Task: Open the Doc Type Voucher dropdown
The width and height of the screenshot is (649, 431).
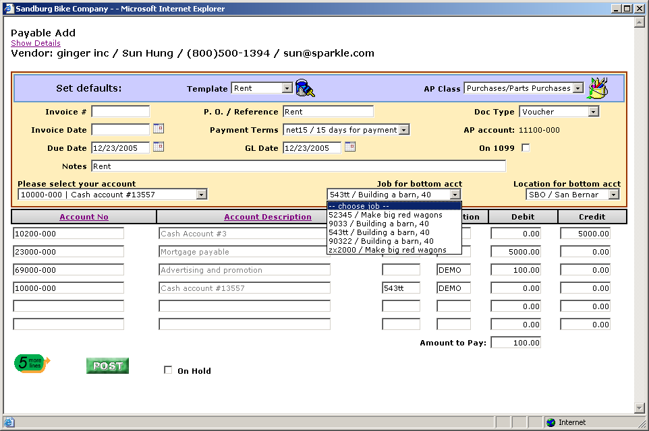Action: (x=593, y=112)
